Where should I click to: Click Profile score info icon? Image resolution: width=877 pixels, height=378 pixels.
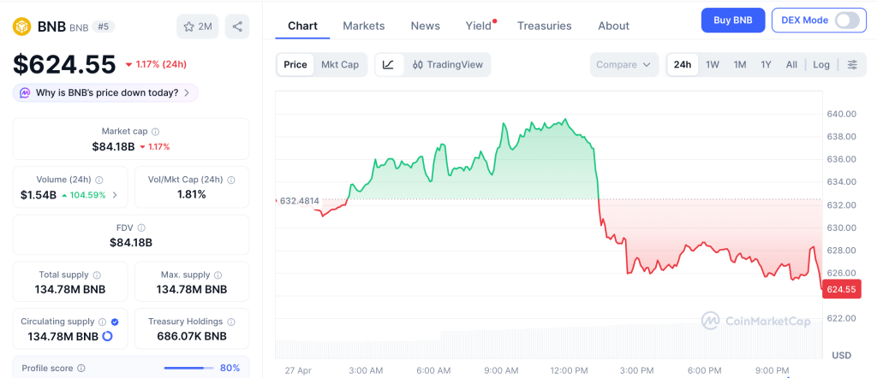tap(81, 369)
